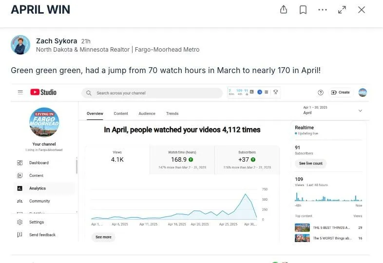Click the blue circular extension icon
The image size is (383, 263).
(x=260, y=92)
